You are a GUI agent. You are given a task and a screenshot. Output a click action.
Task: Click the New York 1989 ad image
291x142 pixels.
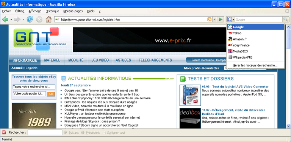[x=34, y=116]
